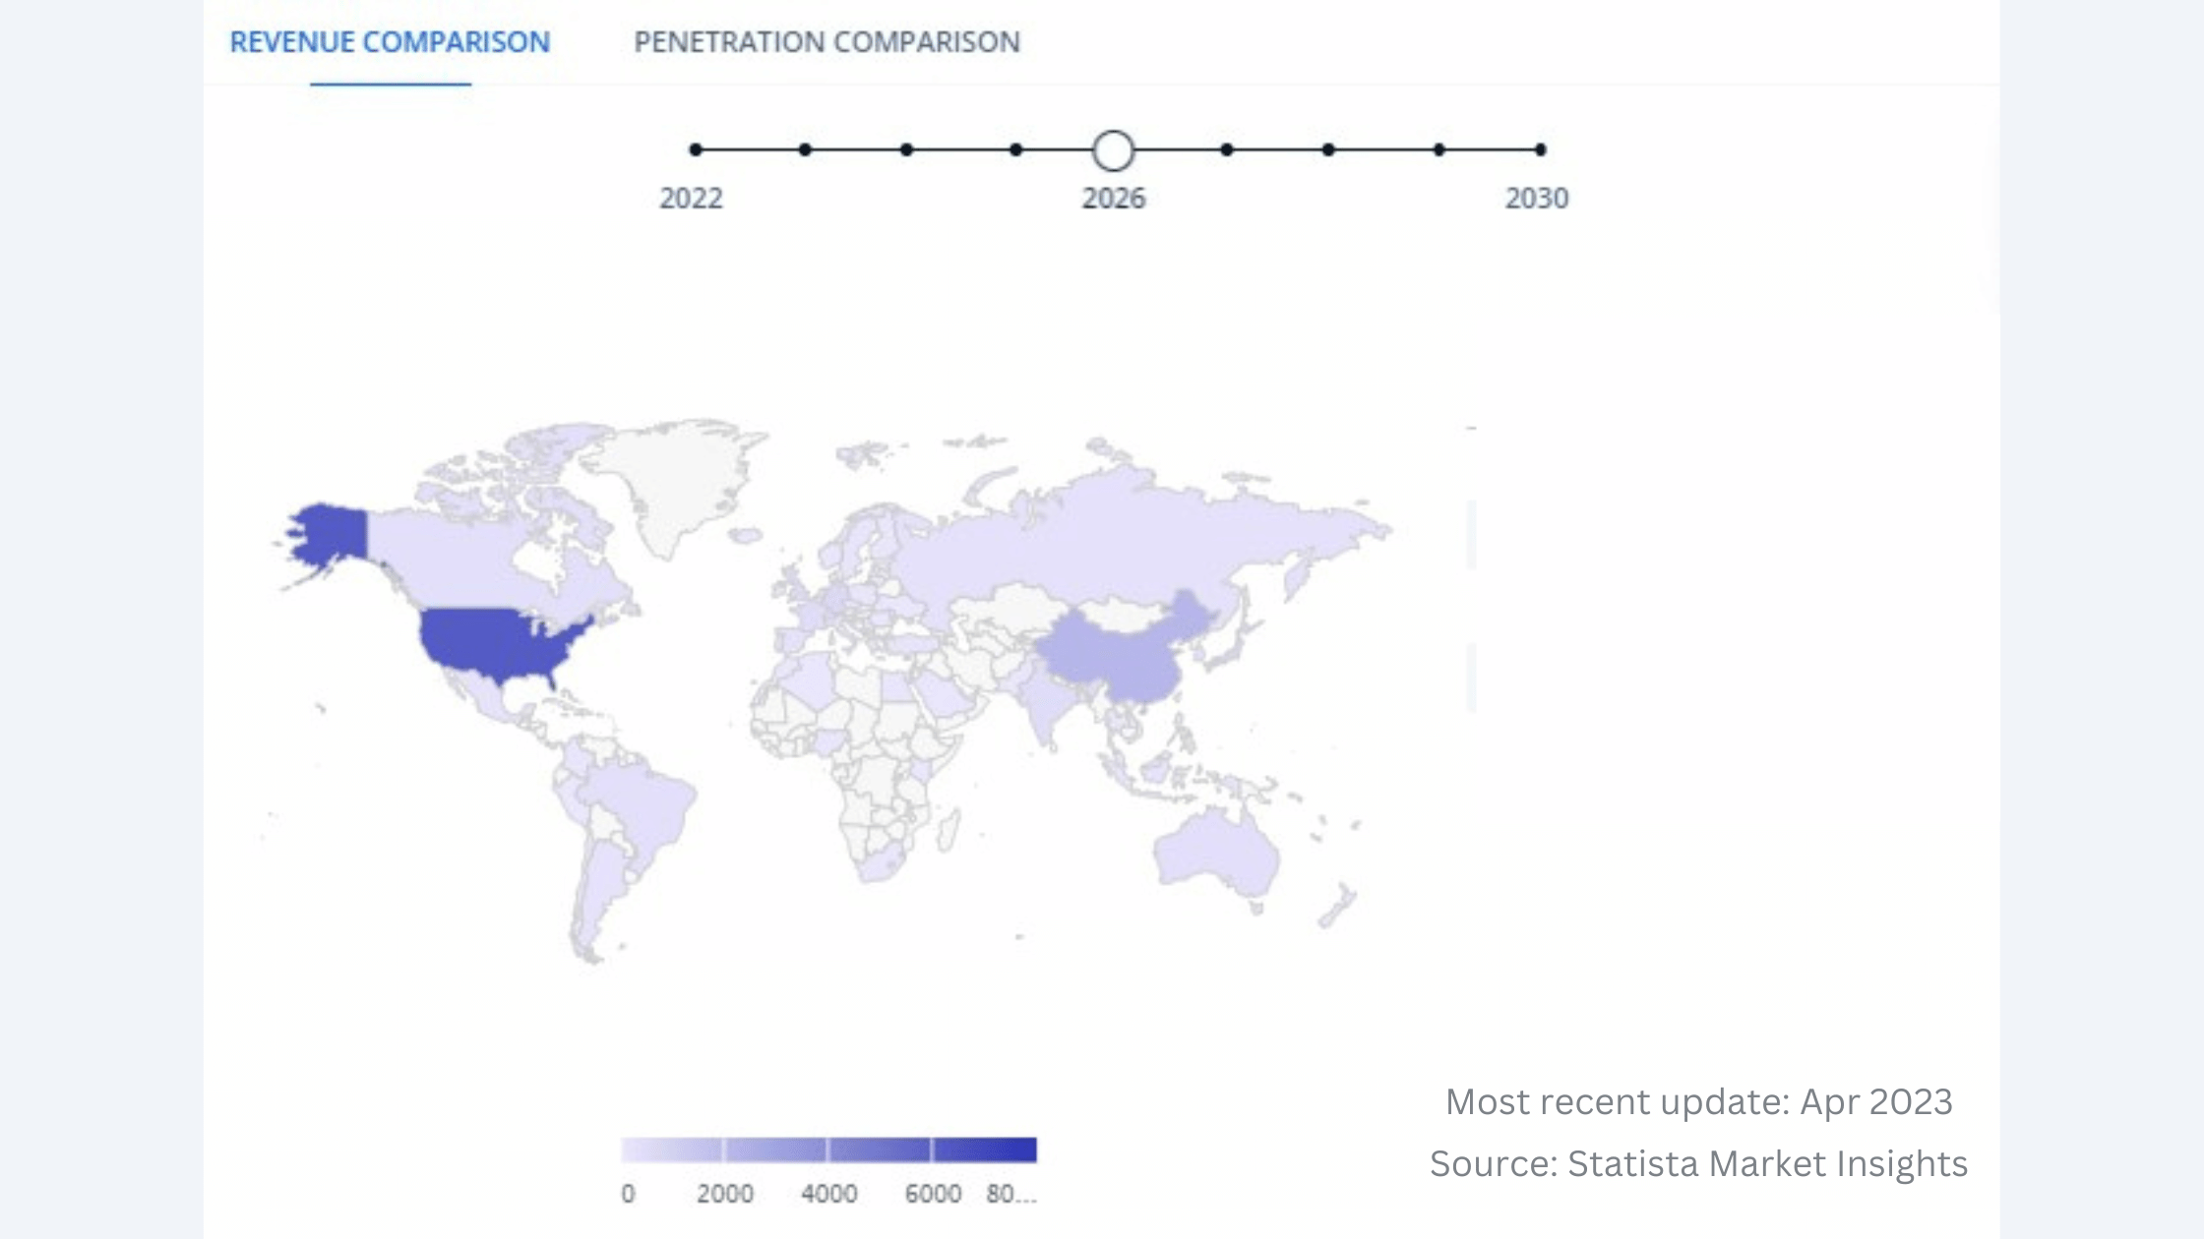The image size is (2204, 1239).
Task: Select the 2025 timeline dot
Action: tap(1015, 149)
